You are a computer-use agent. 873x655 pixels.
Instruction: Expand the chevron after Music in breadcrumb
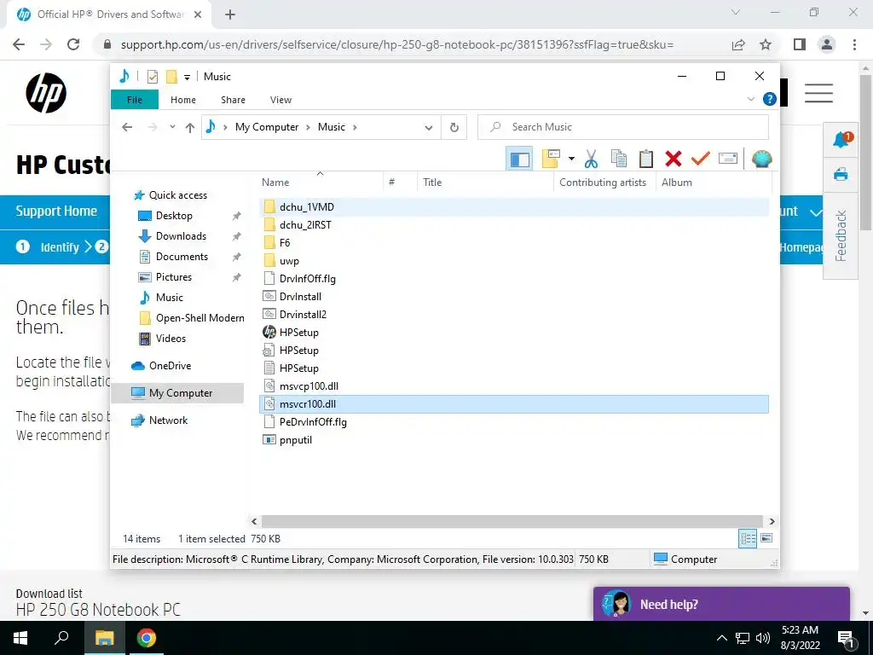click(355, 128)
